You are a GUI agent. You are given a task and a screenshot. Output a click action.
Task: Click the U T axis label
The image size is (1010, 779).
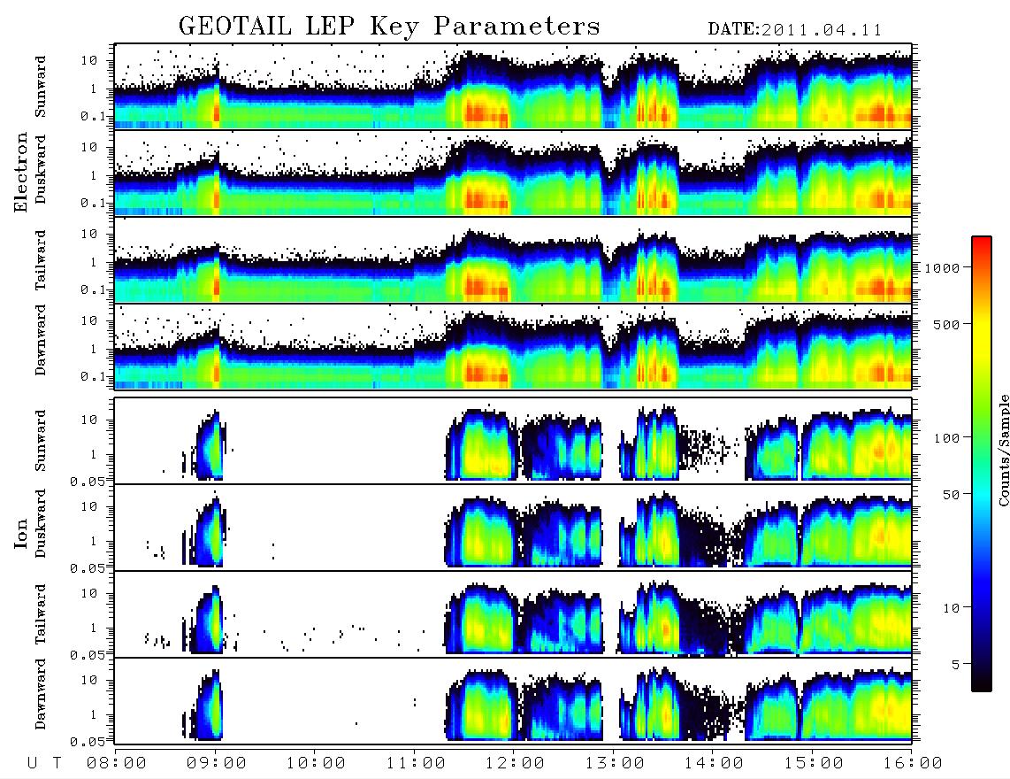pos(44,764)
